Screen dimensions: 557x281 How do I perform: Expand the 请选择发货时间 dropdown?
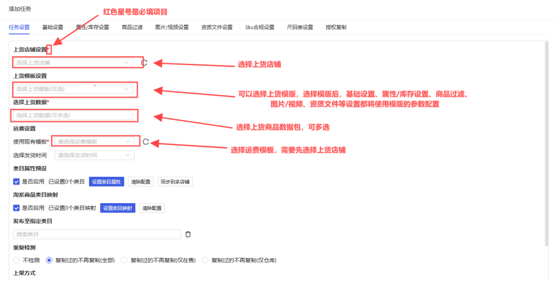pos(94,155)
